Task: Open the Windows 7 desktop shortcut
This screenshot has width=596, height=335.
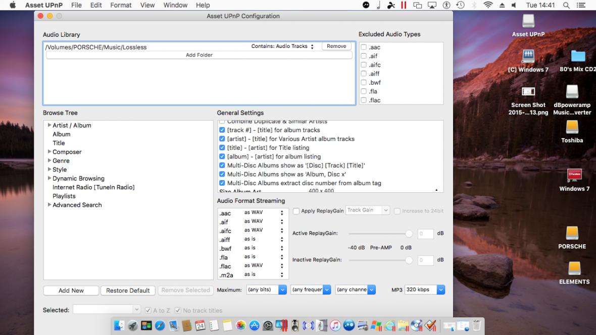Action: (574, 176)
